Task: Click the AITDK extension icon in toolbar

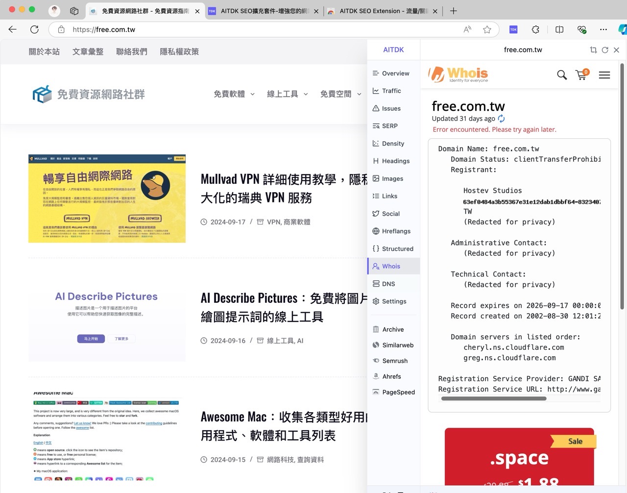Action: point(513,29)
